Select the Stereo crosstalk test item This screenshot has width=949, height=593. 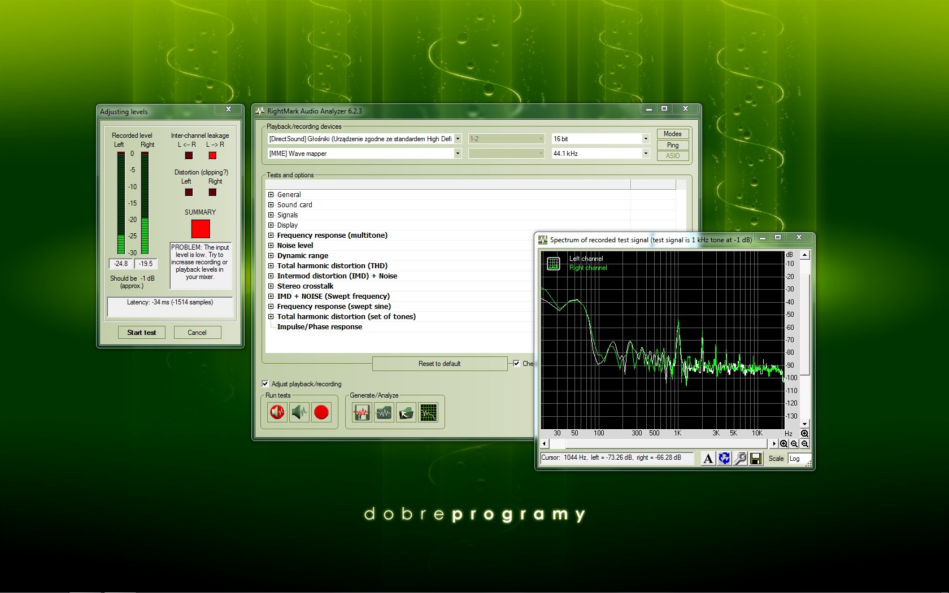305,286
